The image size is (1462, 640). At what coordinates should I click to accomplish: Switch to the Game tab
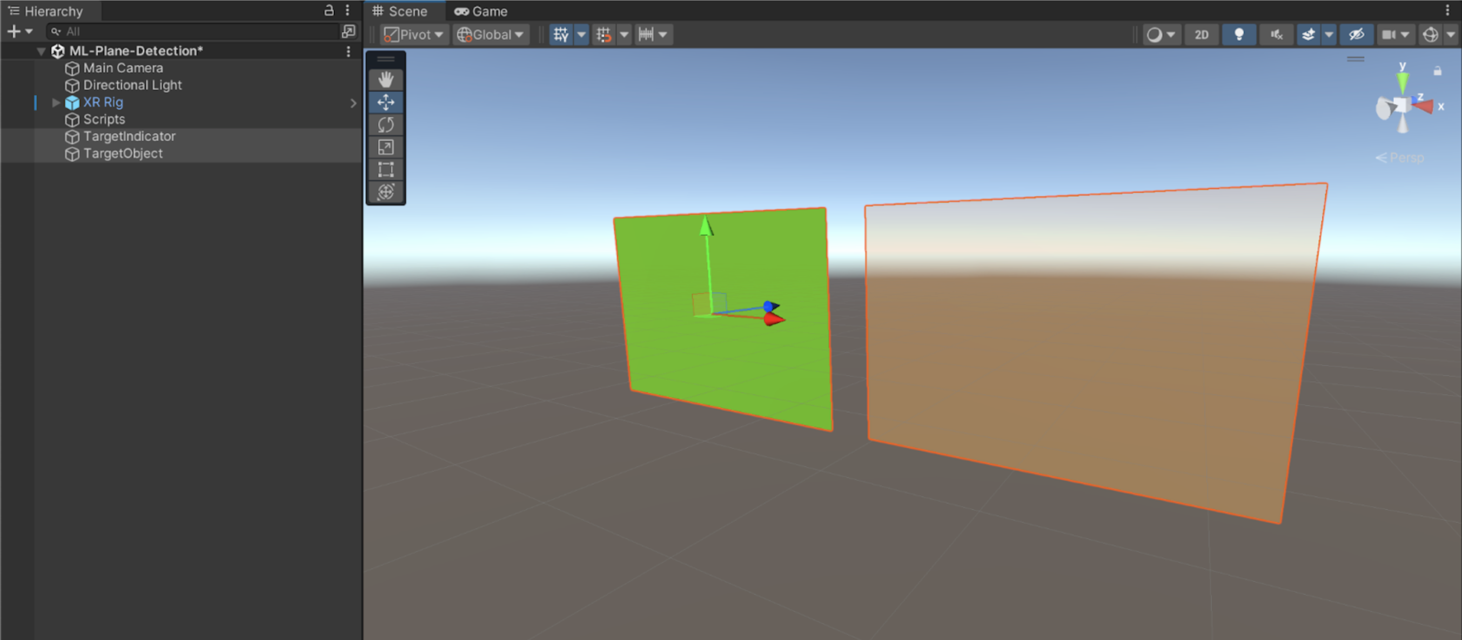tap(481, 11)
